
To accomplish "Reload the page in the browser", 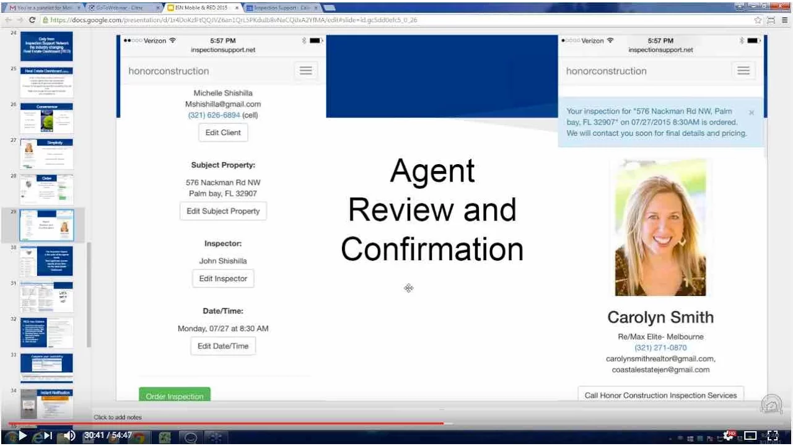I will pyautogui.click(x=32, y=20).
